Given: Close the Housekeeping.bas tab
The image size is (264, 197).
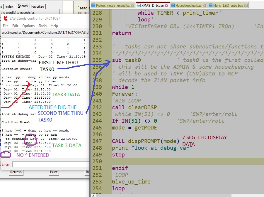Looking at the screenshot, I should (204, 5).
